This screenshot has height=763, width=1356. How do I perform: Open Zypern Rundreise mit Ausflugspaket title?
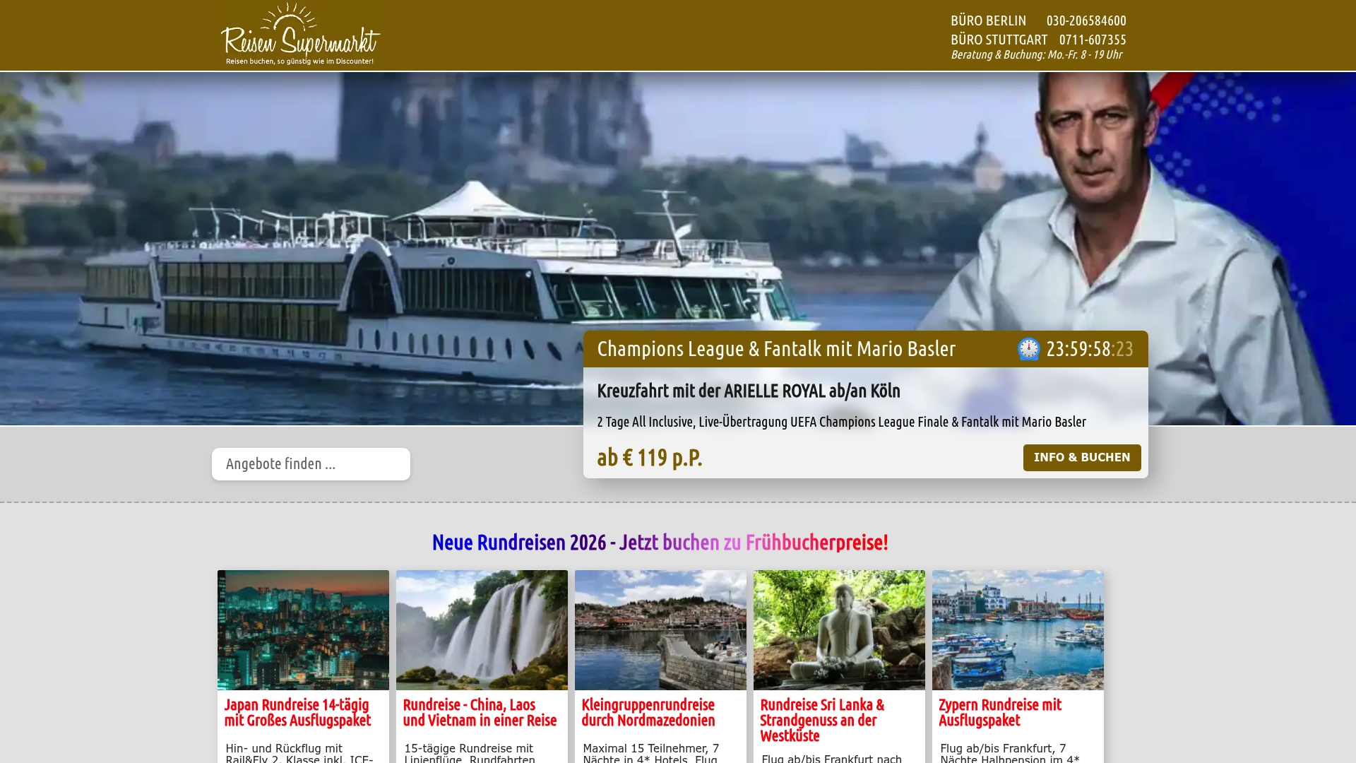pyautogui.click(x=999, y=712)
